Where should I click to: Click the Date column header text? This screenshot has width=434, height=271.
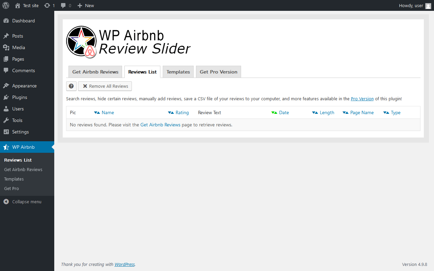[284, 112]
